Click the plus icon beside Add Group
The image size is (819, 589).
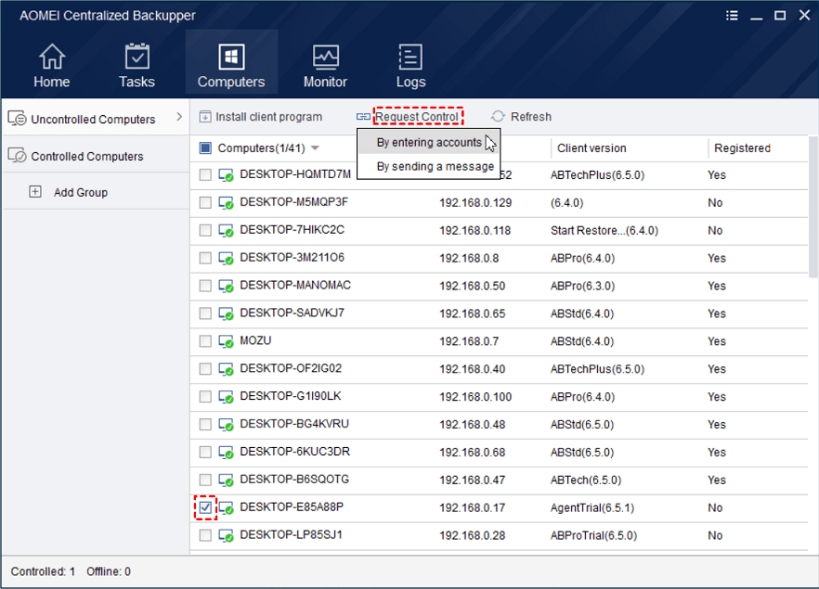click(35, 191)
